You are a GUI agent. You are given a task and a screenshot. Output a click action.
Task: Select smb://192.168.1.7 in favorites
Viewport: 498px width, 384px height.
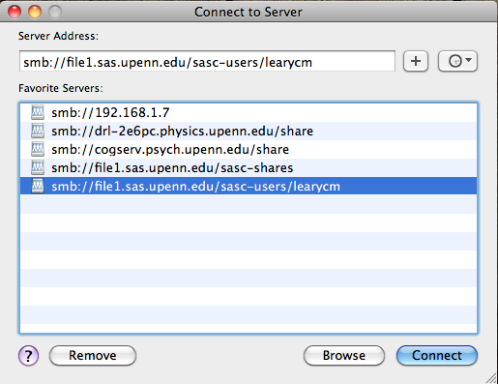(x=249, y=112)
